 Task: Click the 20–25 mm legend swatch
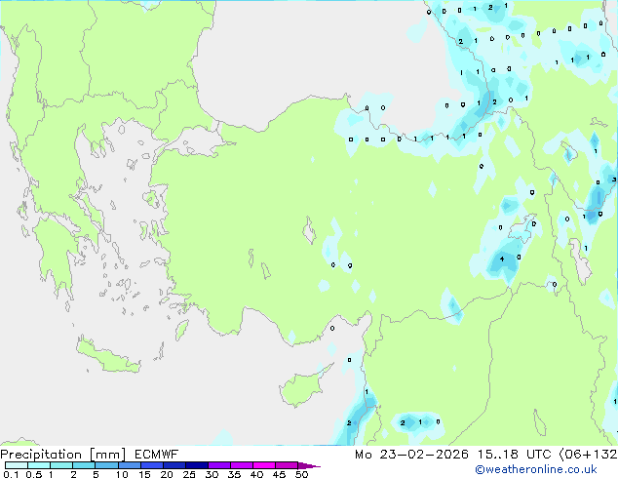pos(174,465)
